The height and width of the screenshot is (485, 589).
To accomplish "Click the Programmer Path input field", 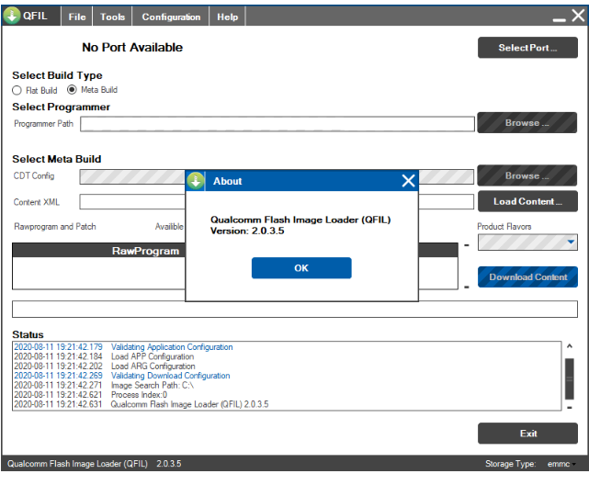I will pos(277,124).
